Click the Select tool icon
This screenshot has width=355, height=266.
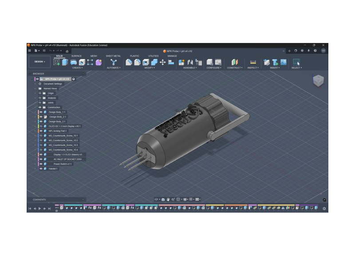296,62
